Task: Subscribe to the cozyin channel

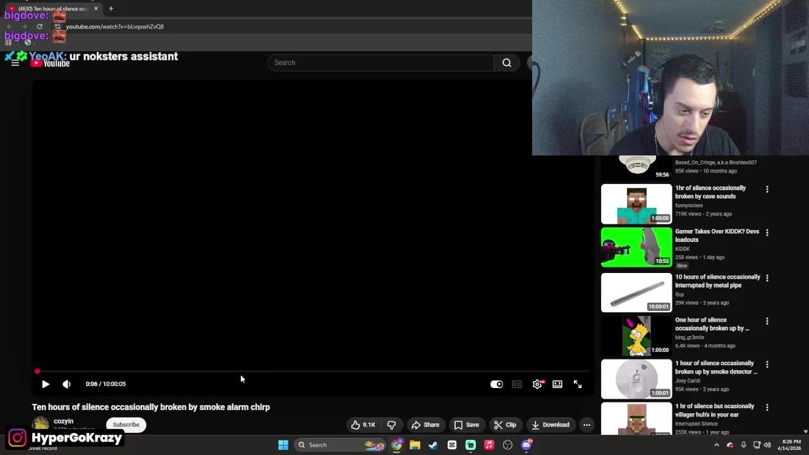Action: tap(125, 425)
